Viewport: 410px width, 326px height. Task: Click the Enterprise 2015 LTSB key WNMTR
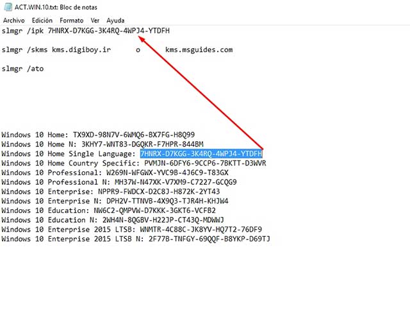coord(201,229)
